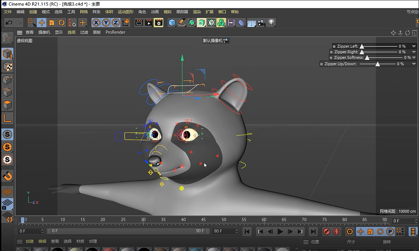Viewport: 419px width, 251px height.
Task: Switch to Model mode in left sidebar
Action: click(7, 54)
